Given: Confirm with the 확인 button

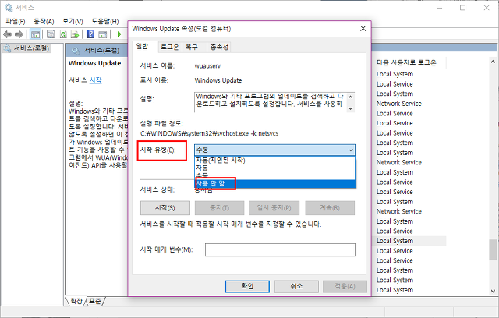Looking at the screenshot, I should click(247, 286).
